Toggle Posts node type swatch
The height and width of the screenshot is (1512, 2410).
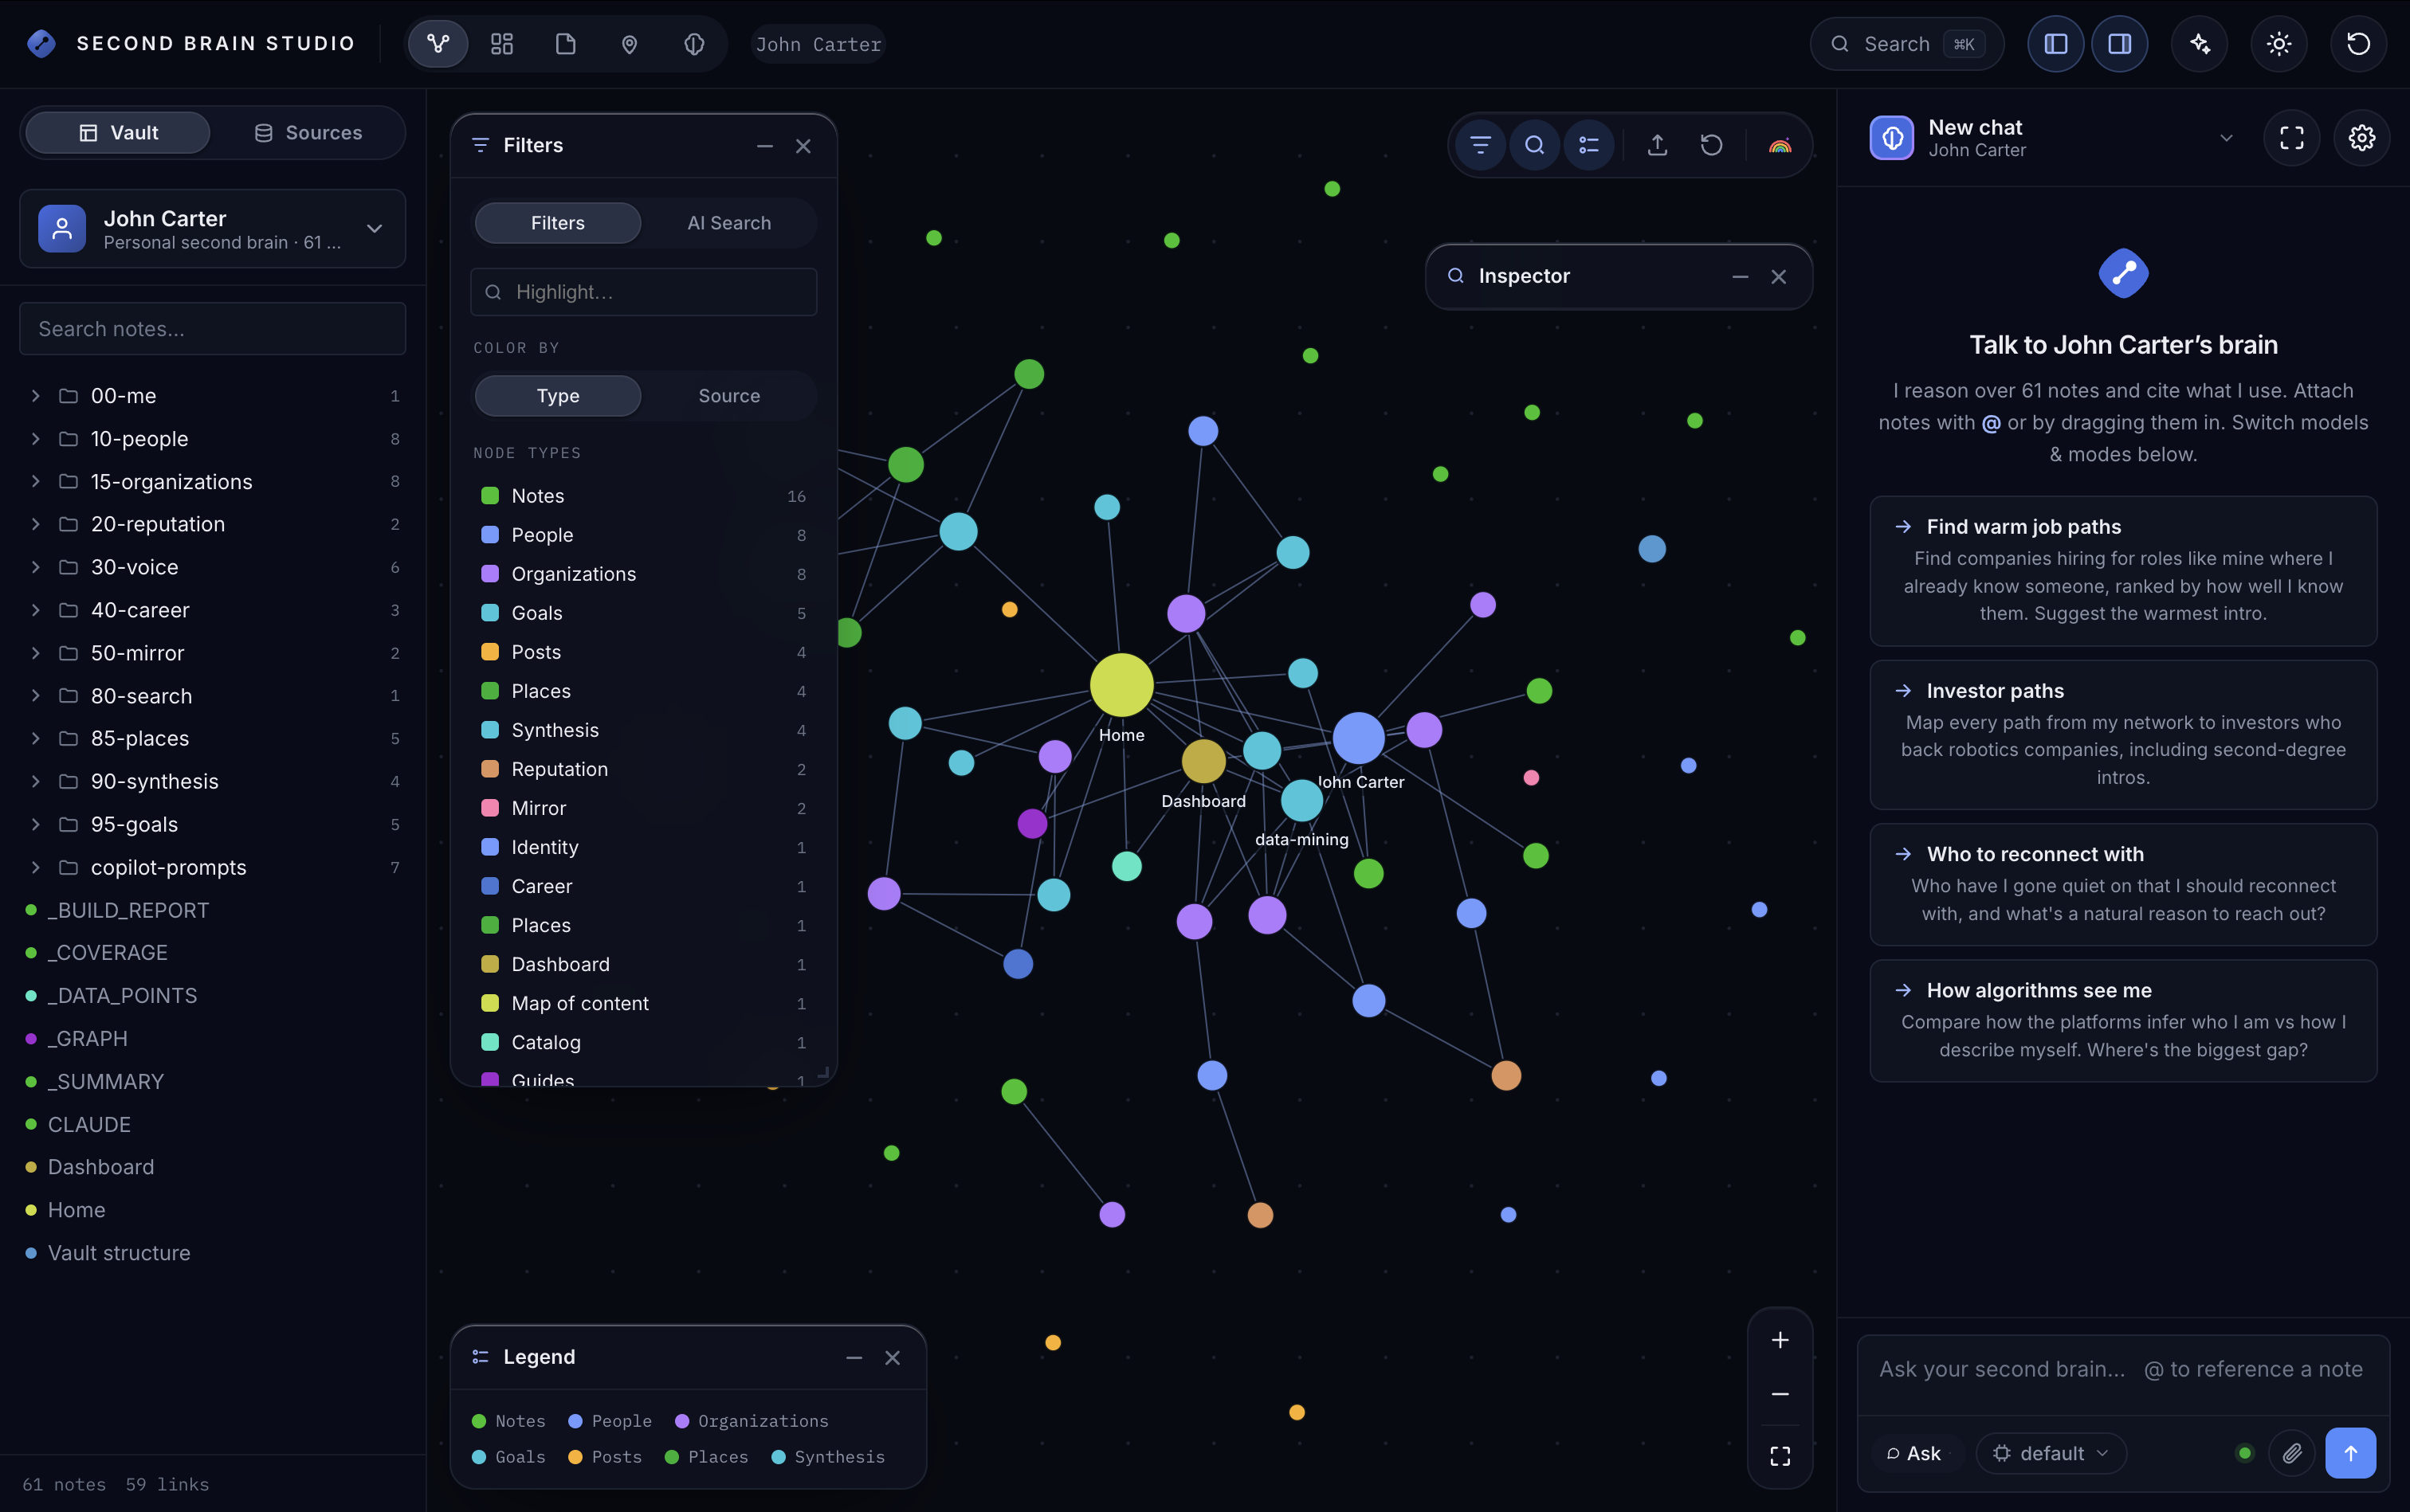coord(490,652)
